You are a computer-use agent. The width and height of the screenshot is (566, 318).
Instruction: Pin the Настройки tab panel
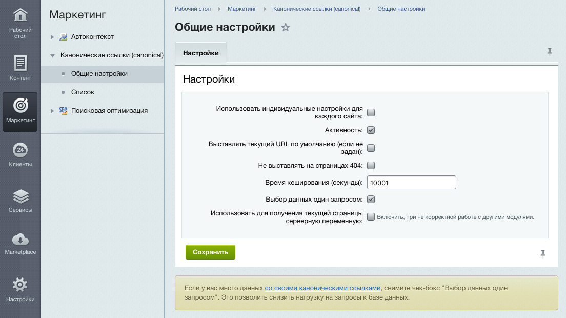550,52
